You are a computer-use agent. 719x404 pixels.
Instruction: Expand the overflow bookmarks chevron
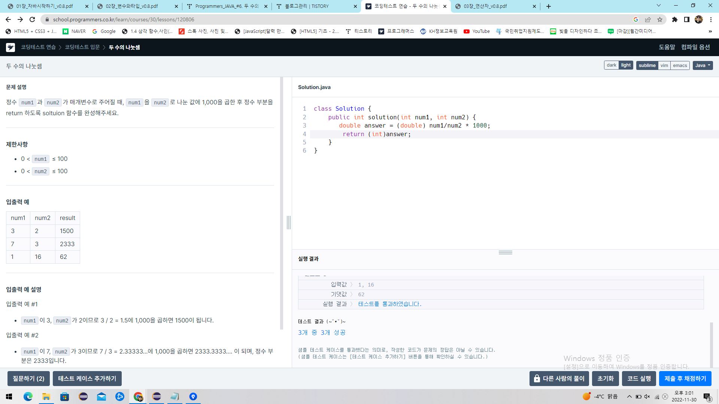click(x=710, y=31)
